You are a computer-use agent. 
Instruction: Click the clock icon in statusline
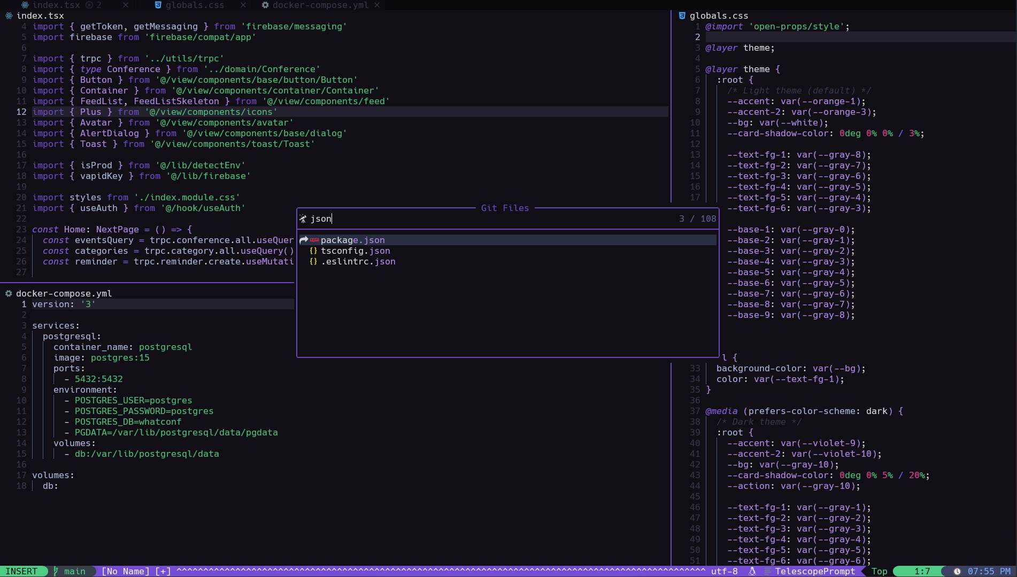click(957, 571)
